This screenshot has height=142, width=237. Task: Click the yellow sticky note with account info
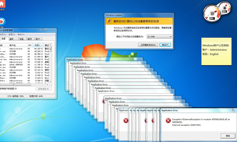point(216,51)
